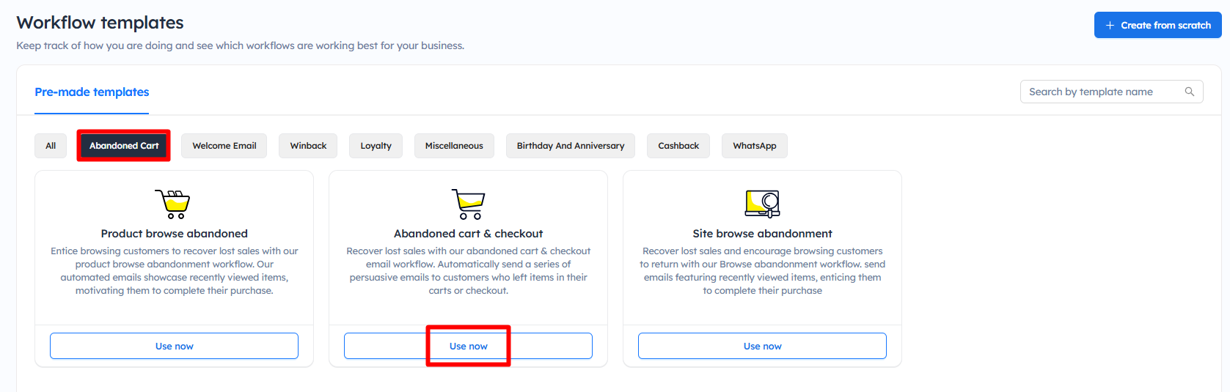Use the Product browse abandoned template
Screen dimensions: 1230x392
tap(174, 346)
